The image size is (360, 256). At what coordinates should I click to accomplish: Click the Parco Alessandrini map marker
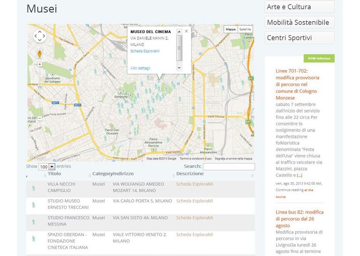coord(208,145)
